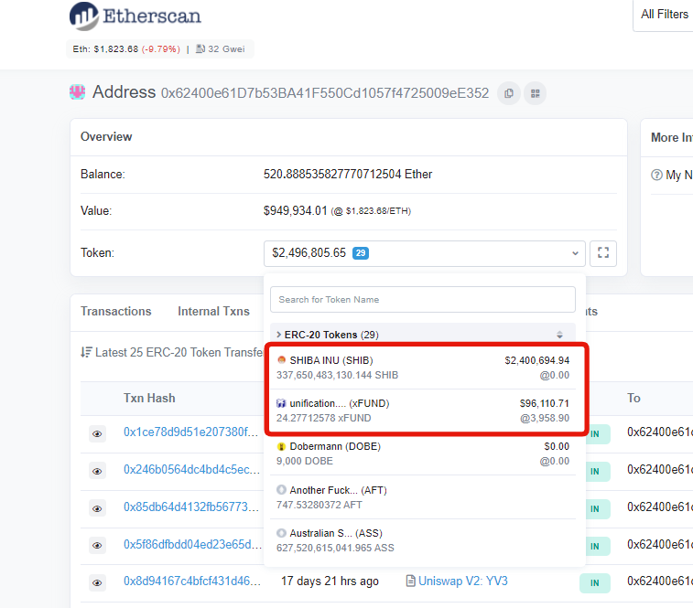Click the Txn Hash column header

coord(149,398)
